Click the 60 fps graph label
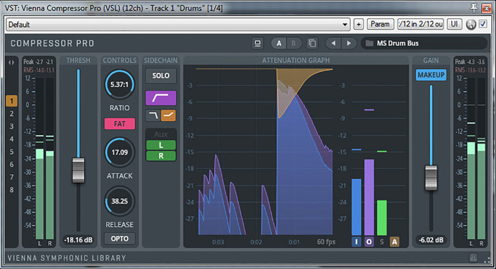Screen dimensions: 496x269 (326, 242)
